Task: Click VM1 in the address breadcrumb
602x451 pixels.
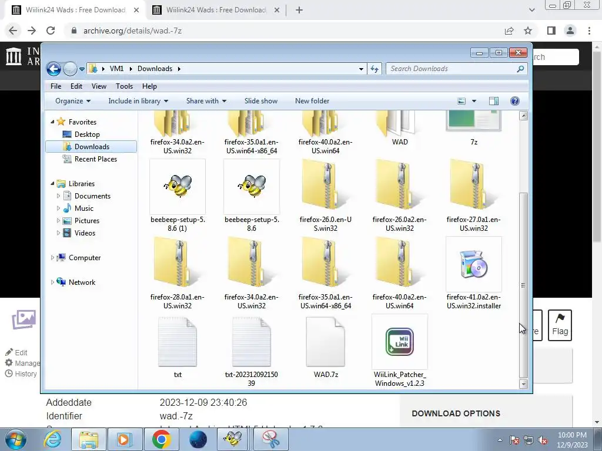Action: click(116, 69)
